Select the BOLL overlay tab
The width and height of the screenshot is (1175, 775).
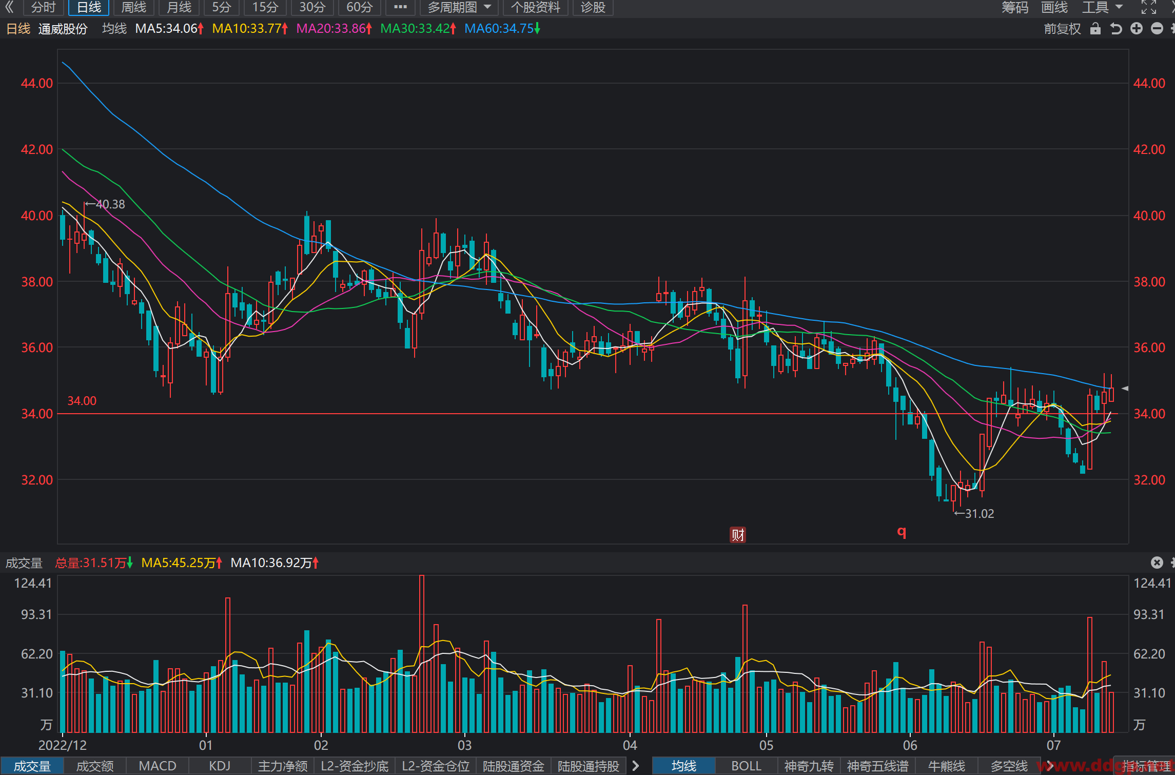click(x=746, y=766)
